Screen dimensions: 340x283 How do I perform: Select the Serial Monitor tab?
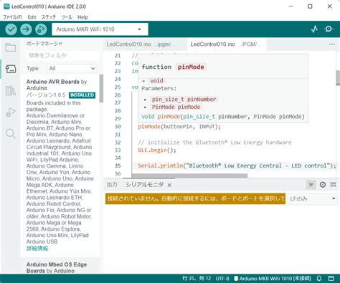(x=145, y=185)
